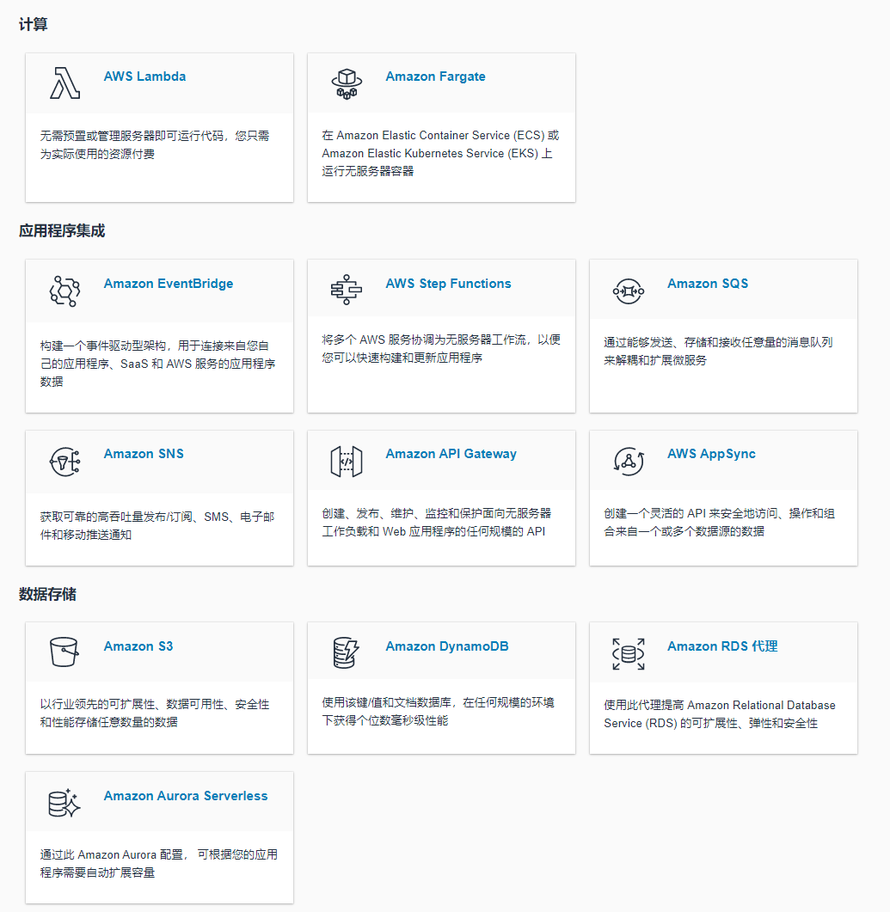Click the AWS Lambda icon

[64, 83]
